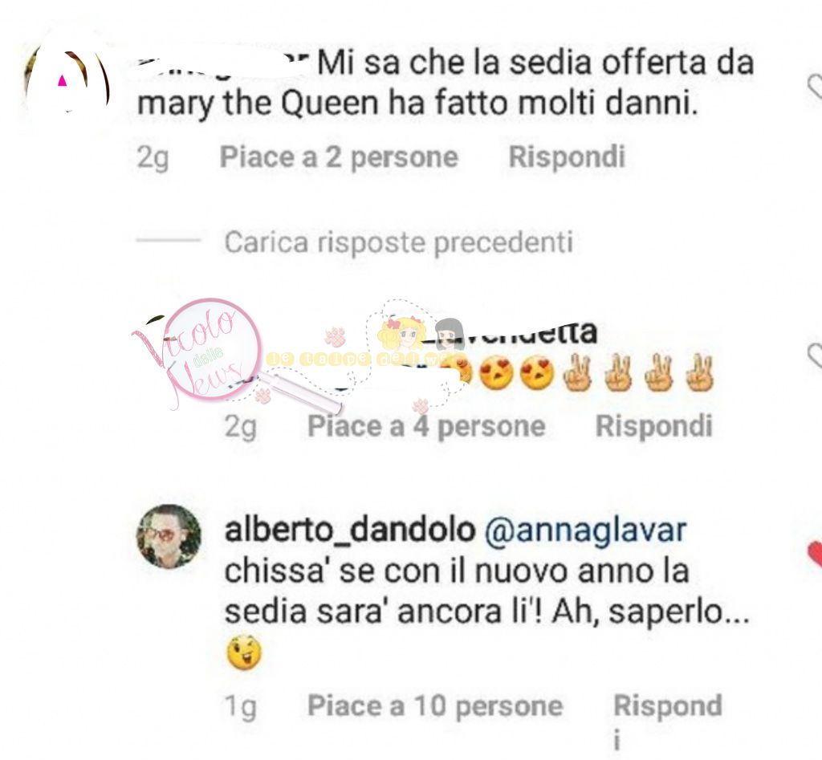This screenshot has width=822, height=760.
Task: View 'Piace a 2 persone' likes list
Action: (x=339, y=156)
